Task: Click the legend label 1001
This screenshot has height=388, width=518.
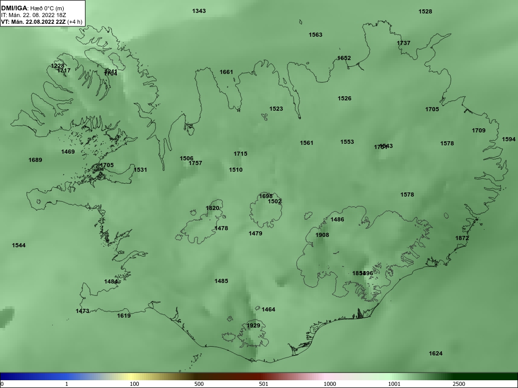Action: point(394,384)
